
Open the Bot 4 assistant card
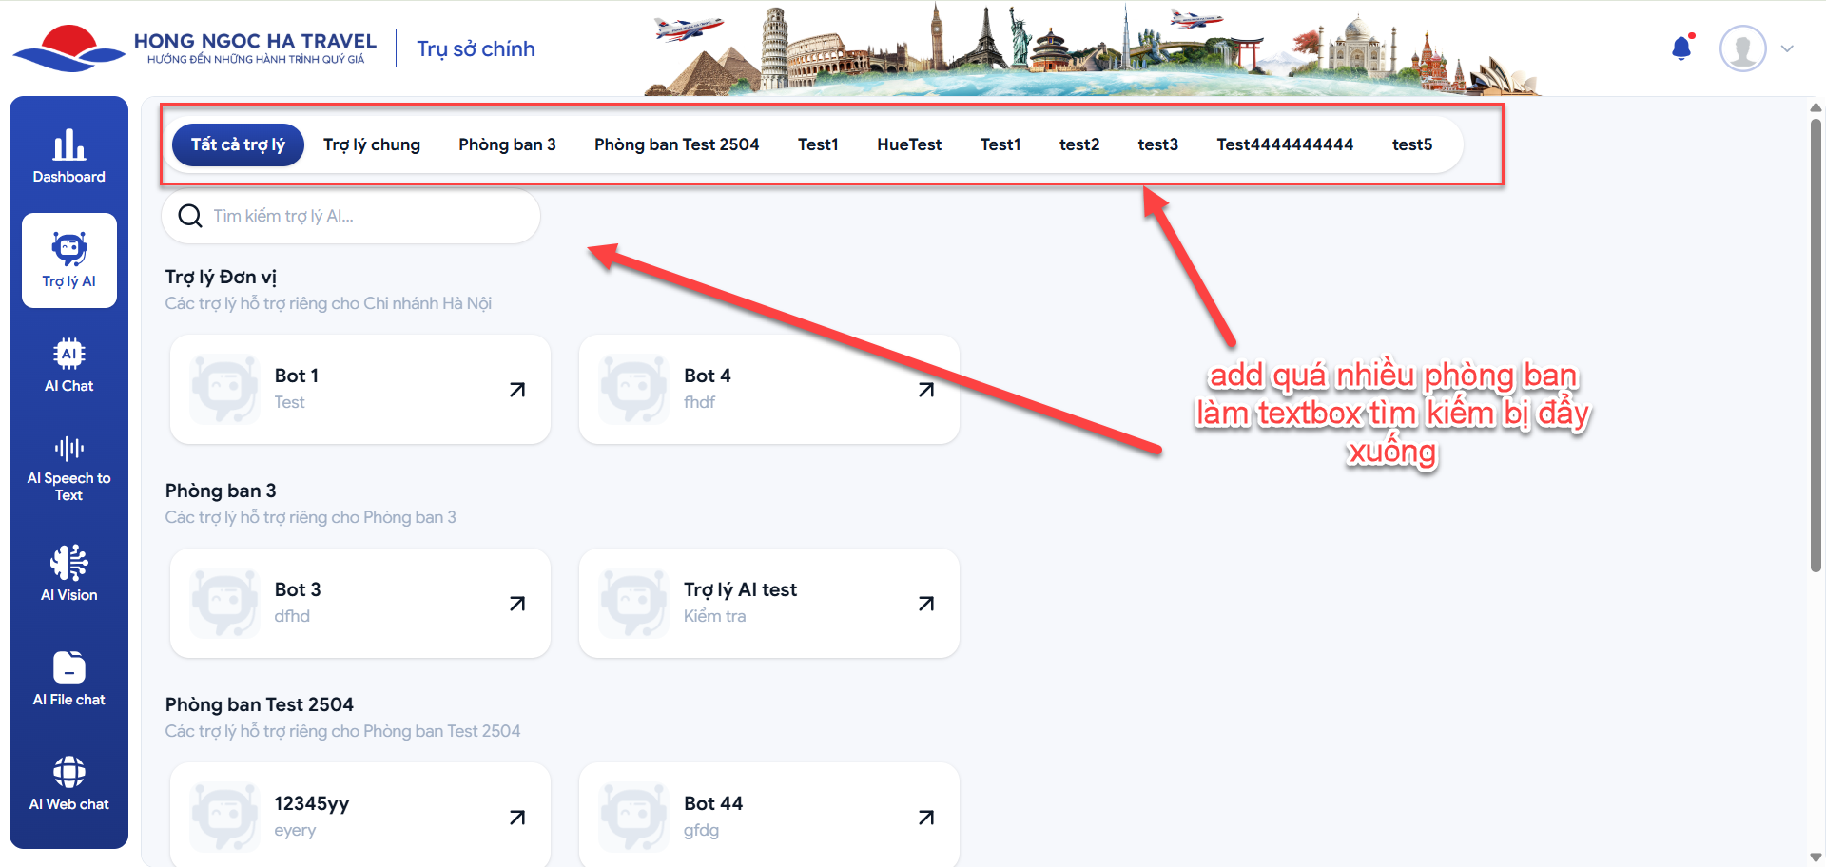[x=768, y=389]
